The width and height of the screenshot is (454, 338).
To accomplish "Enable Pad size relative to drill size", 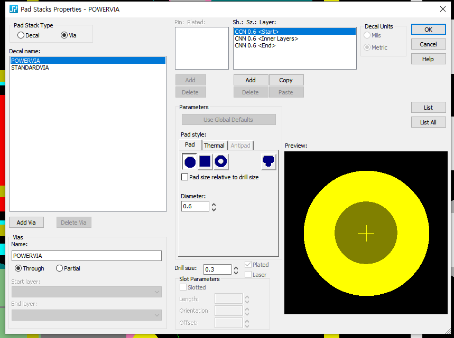I will (x=184, y=177).
